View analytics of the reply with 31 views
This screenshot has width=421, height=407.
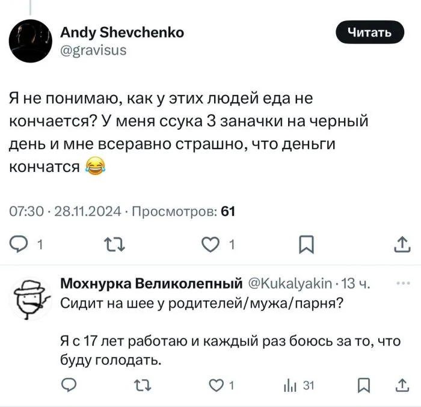pos(290,385)
